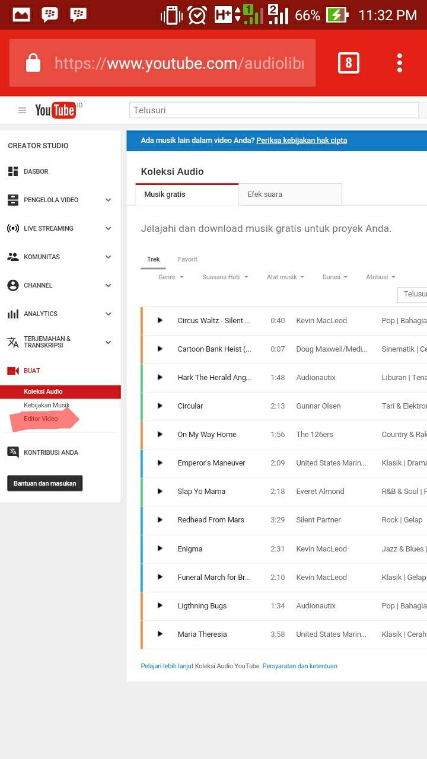Tap the battery icon in status bar
The image size is (427, 759).
tap(338, 15)
